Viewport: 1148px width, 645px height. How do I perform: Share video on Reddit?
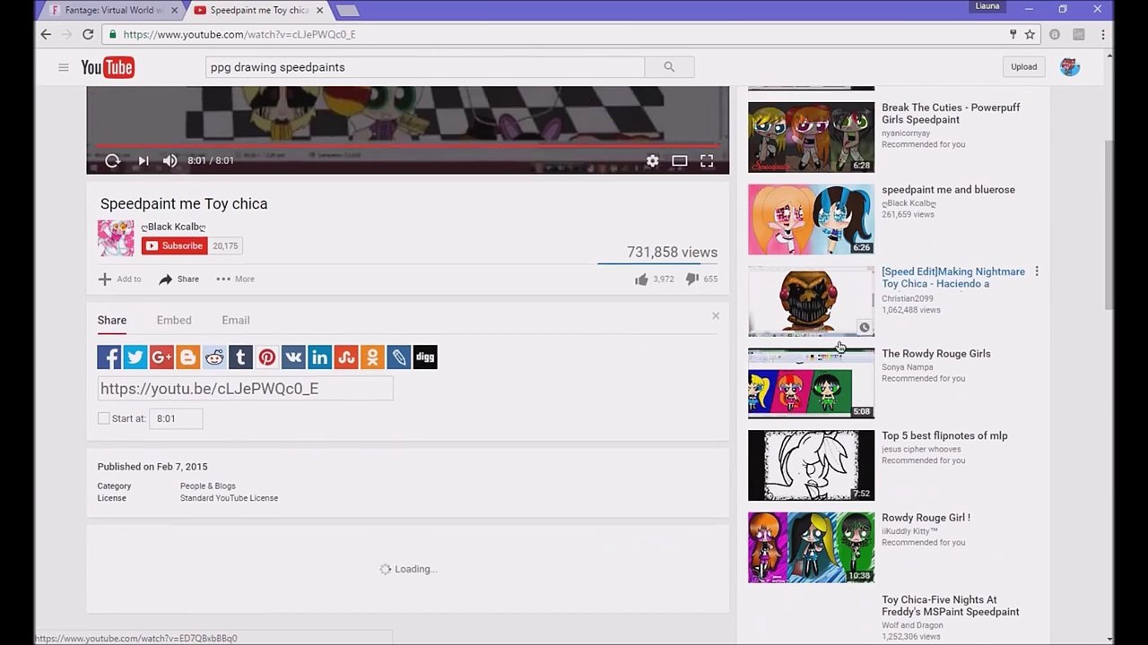click(214, 357)
